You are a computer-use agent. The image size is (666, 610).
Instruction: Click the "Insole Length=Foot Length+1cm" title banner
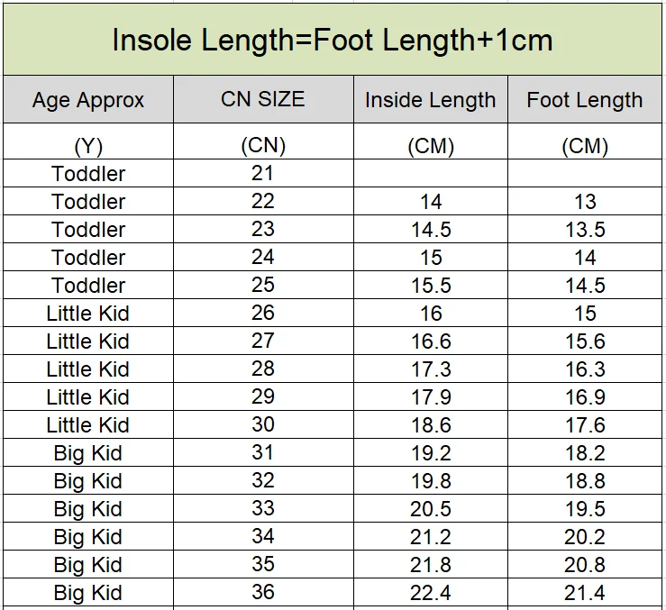click(332, 40)
